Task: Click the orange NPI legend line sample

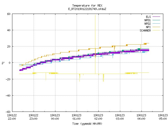Action: tap(156, 27)
